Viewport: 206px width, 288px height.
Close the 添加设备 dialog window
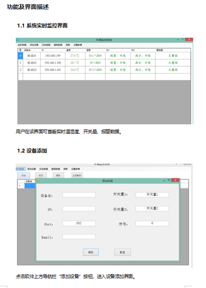pos(175,180)
